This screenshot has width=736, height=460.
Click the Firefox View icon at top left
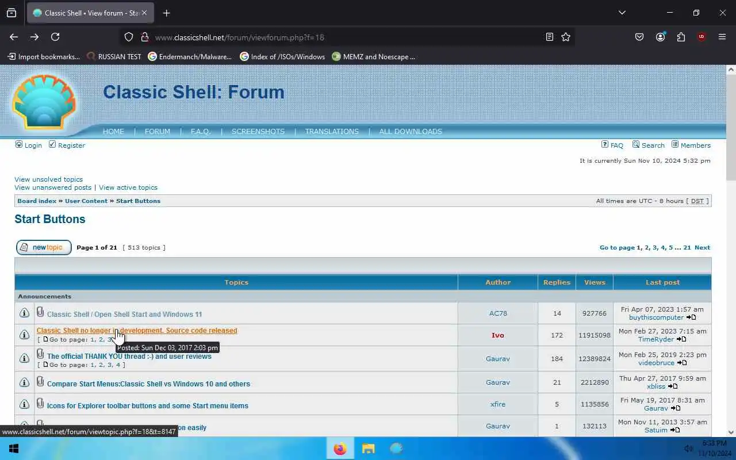point(11,13)
